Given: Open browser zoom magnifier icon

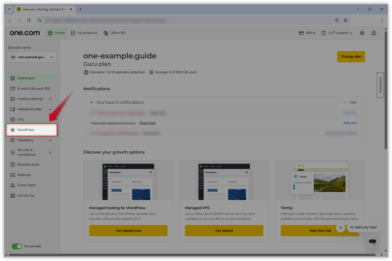Looking at the screenshot, I should (337, 20).
